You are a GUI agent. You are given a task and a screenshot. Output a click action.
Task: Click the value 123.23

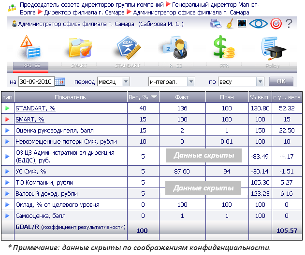260,193
